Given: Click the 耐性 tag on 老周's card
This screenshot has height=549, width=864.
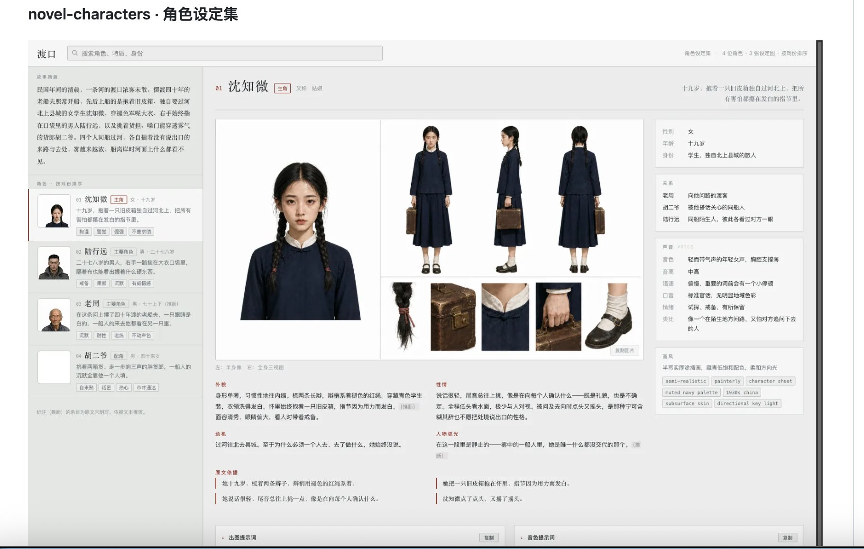Looking at the screenshot, I should tap(101, 336).
